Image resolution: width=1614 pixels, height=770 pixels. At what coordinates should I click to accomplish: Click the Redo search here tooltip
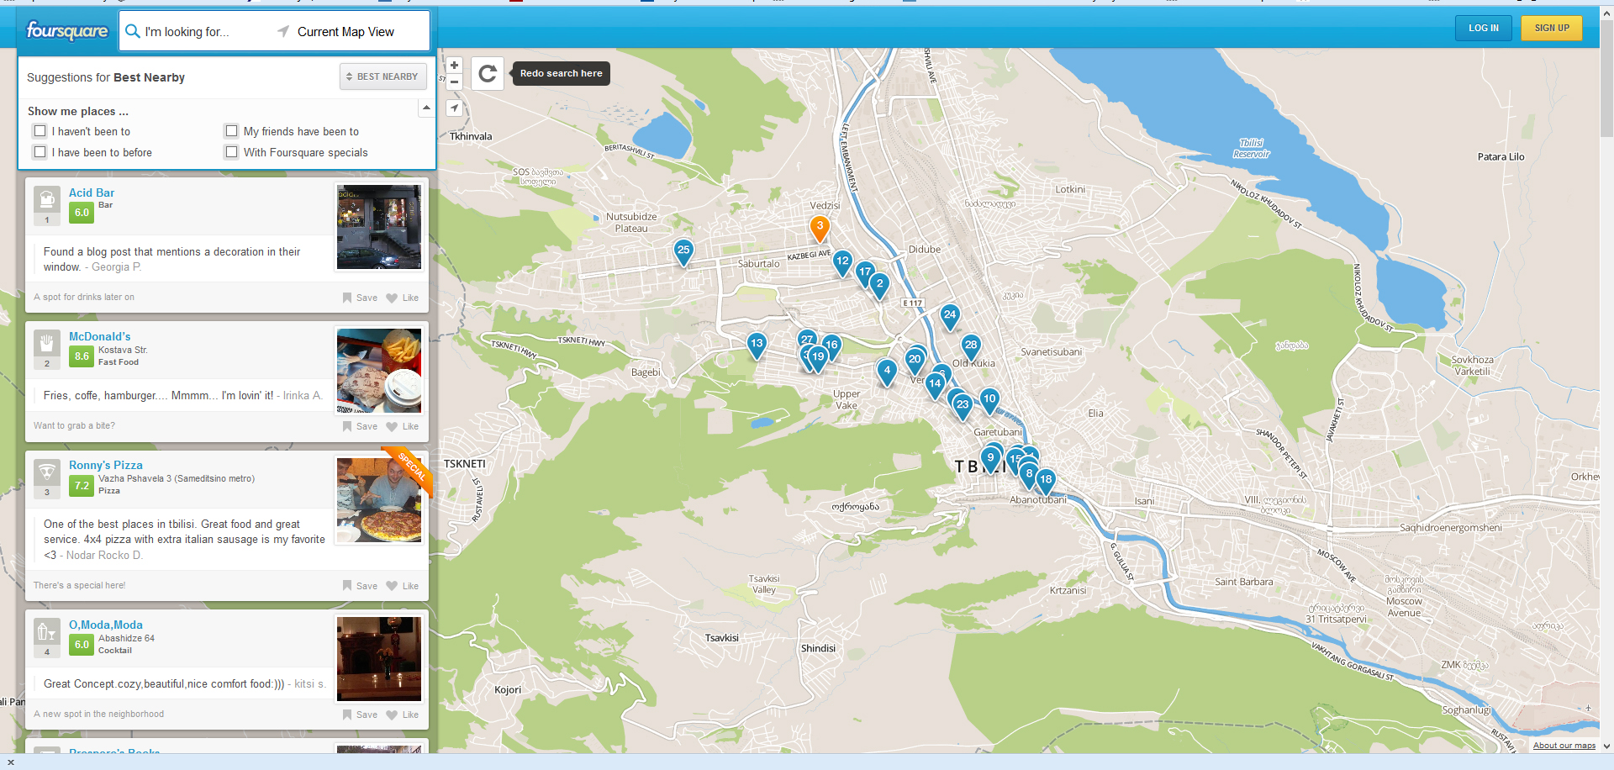[x=562, y=73]
